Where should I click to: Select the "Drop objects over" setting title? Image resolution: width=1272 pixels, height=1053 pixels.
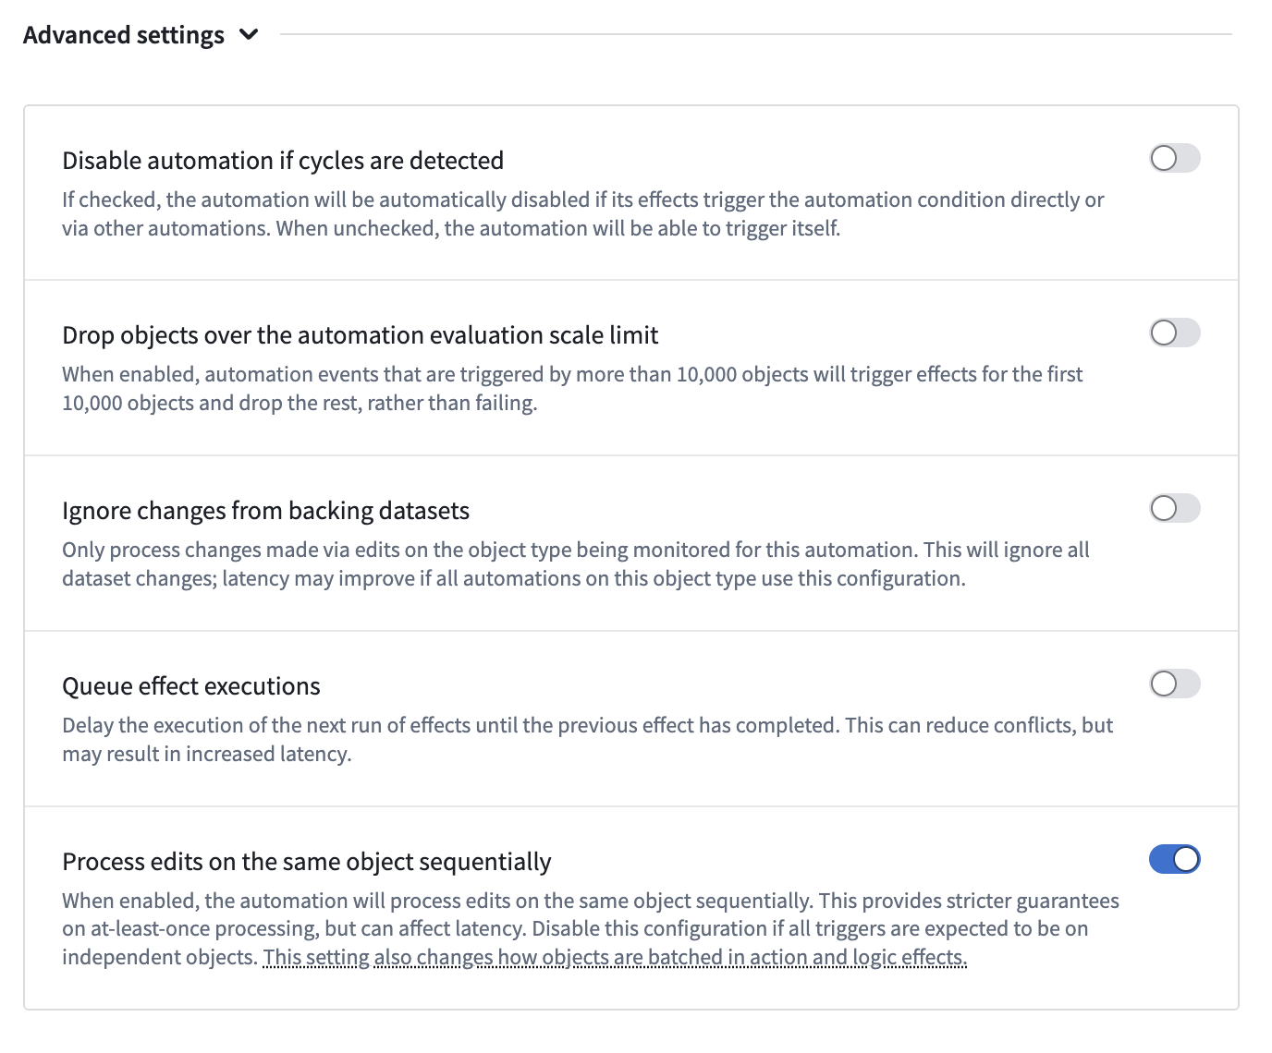coord(360,335)
